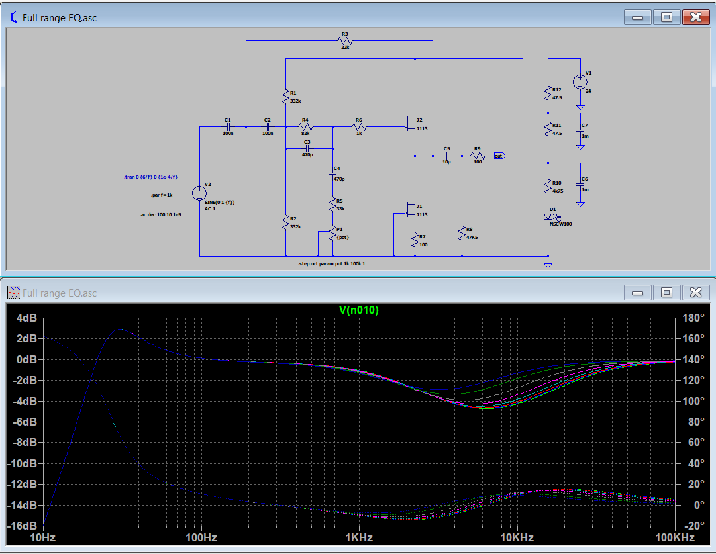Click the 0dB label on magnitude axis

(x=26, y=359)
